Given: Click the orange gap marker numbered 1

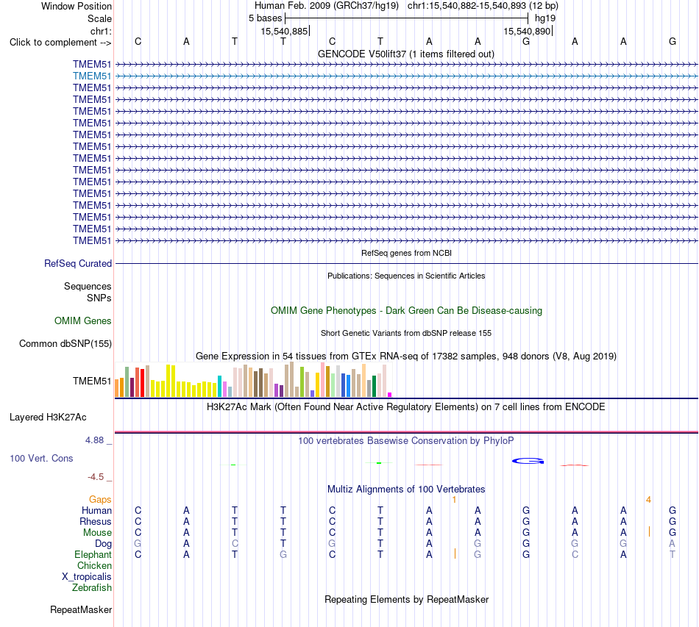Looking at the screenshot, I should pyautogui.click(x=454, y=500).
